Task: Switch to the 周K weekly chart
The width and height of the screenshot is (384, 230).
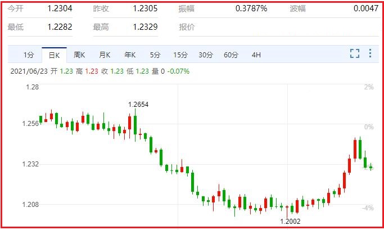Action: click(79, 55)
